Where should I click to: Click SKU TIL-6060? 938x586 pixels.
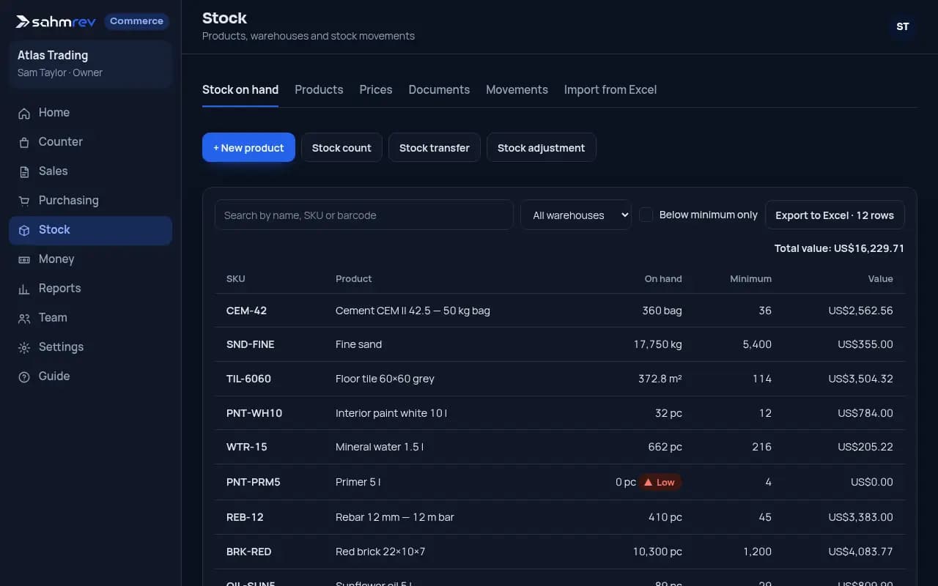point(248,379)
